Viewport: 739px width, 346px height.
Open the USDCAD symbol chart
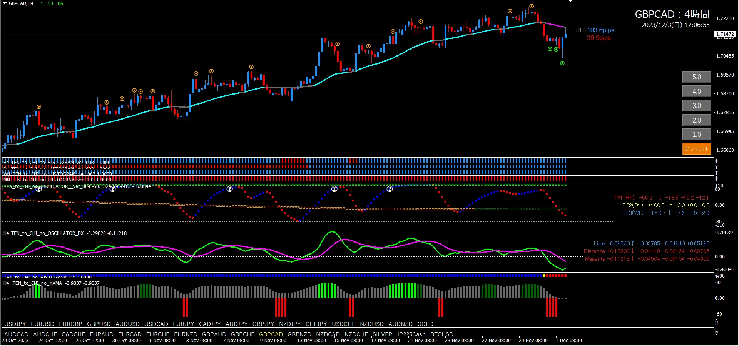(156, 324)
